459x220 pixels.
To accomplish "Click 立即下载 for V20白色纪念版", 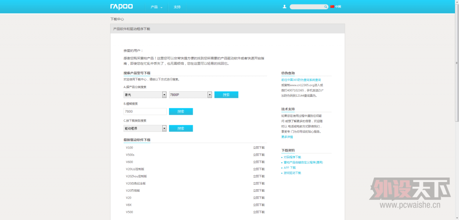I will 259,183.
